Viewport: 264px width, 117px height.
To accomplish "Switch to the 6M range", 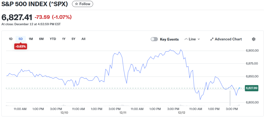I will pos(41,39).
